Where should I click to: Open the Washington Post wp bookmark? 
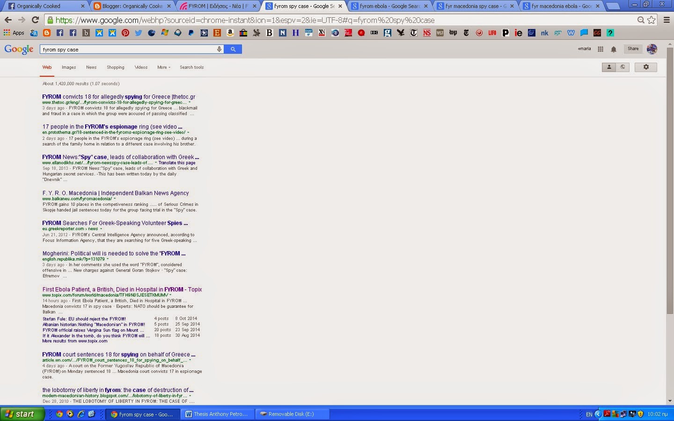[453, 33]
